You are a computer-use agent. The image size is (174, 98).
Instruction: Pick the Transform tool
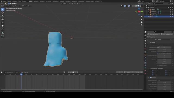click(x=2, y=26)
